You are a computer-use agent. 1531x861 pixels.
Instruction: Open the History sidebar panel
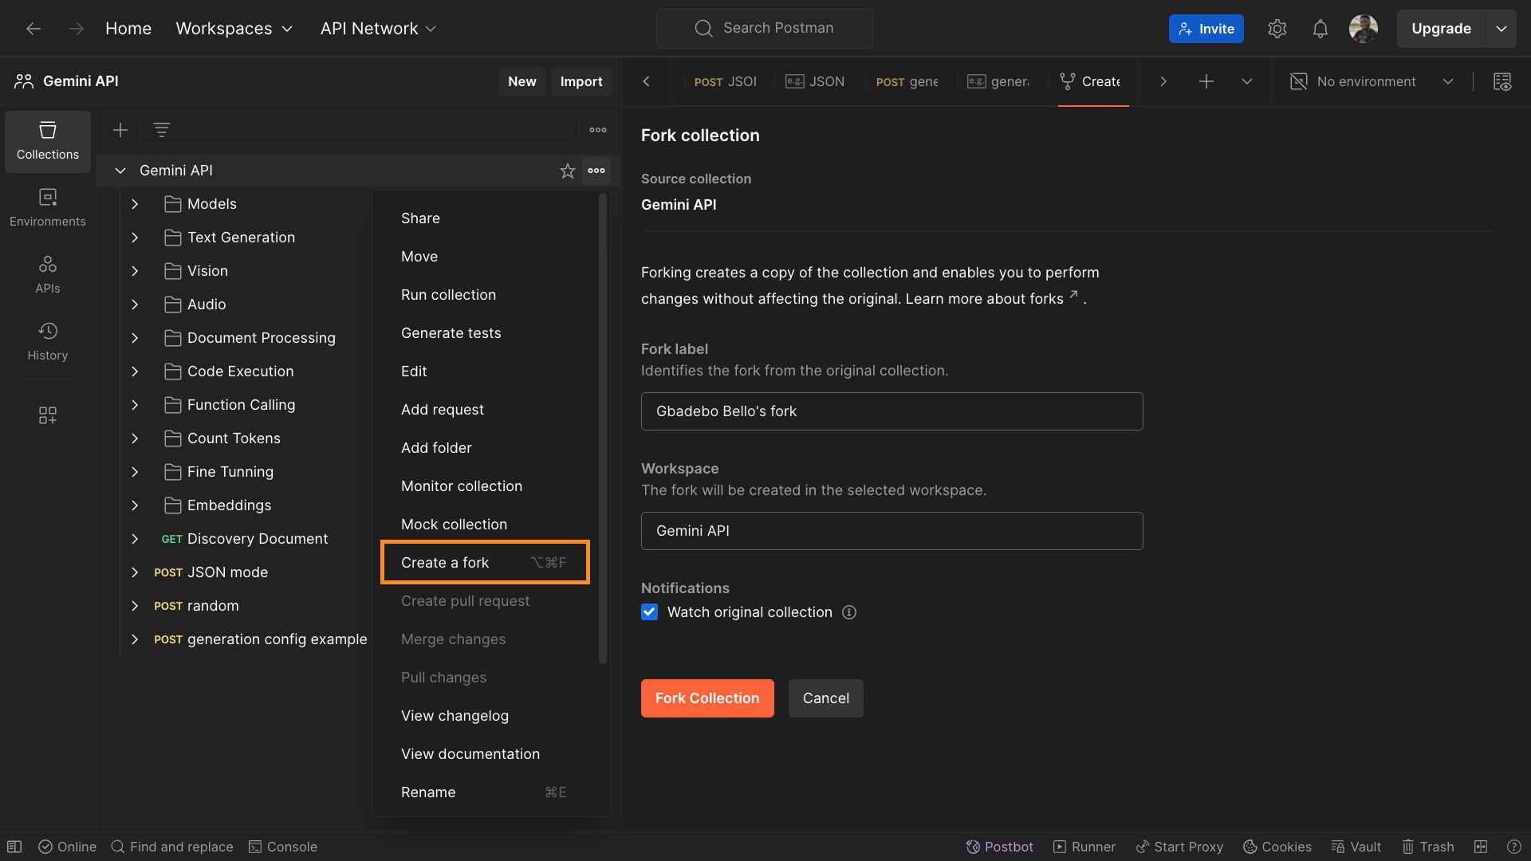click(48, 341)
